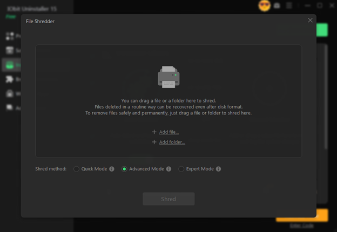Click the plus icon beside Add file

click(154, 132)
